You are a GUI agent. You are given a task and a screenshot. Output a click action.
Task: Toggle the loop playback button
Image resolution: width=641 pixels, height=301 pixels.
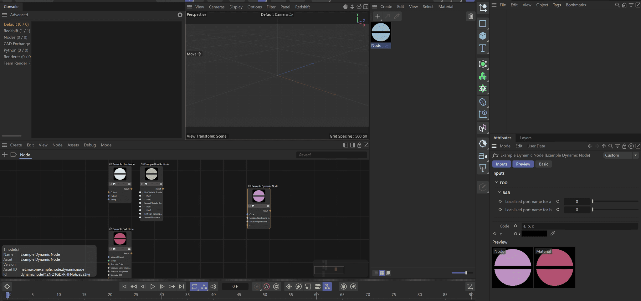pyautogui.click(x=194, y=287)
